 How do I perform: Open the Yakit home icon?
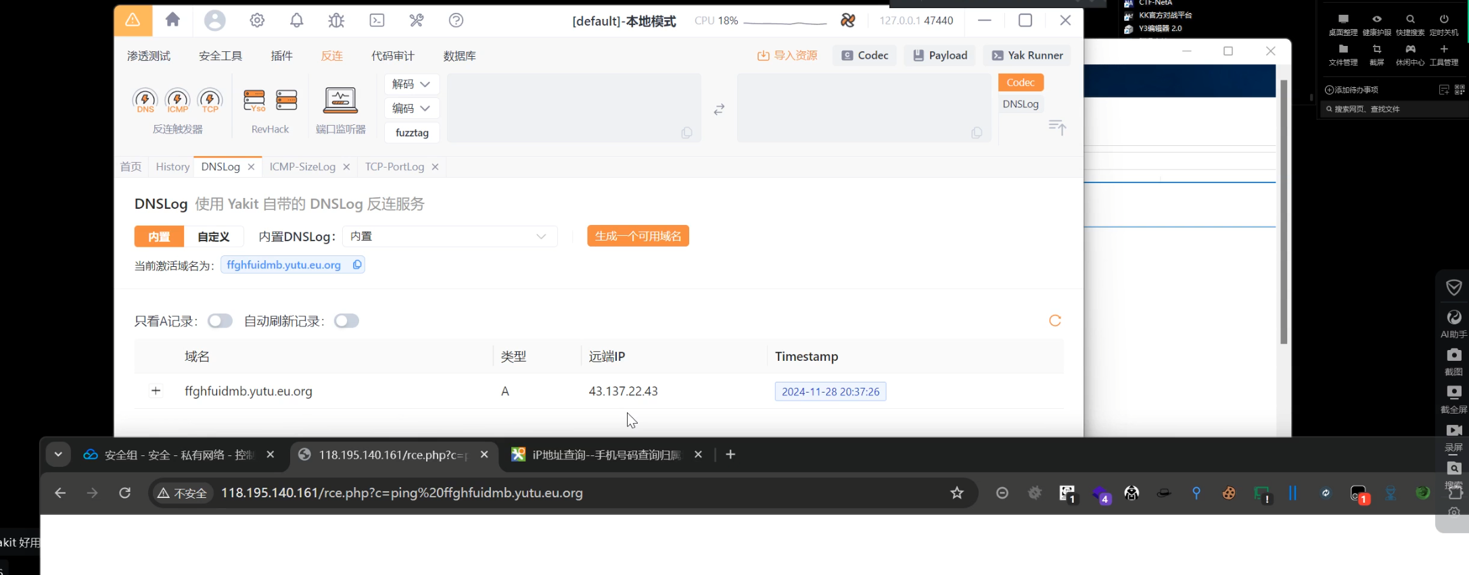[172, 20]
